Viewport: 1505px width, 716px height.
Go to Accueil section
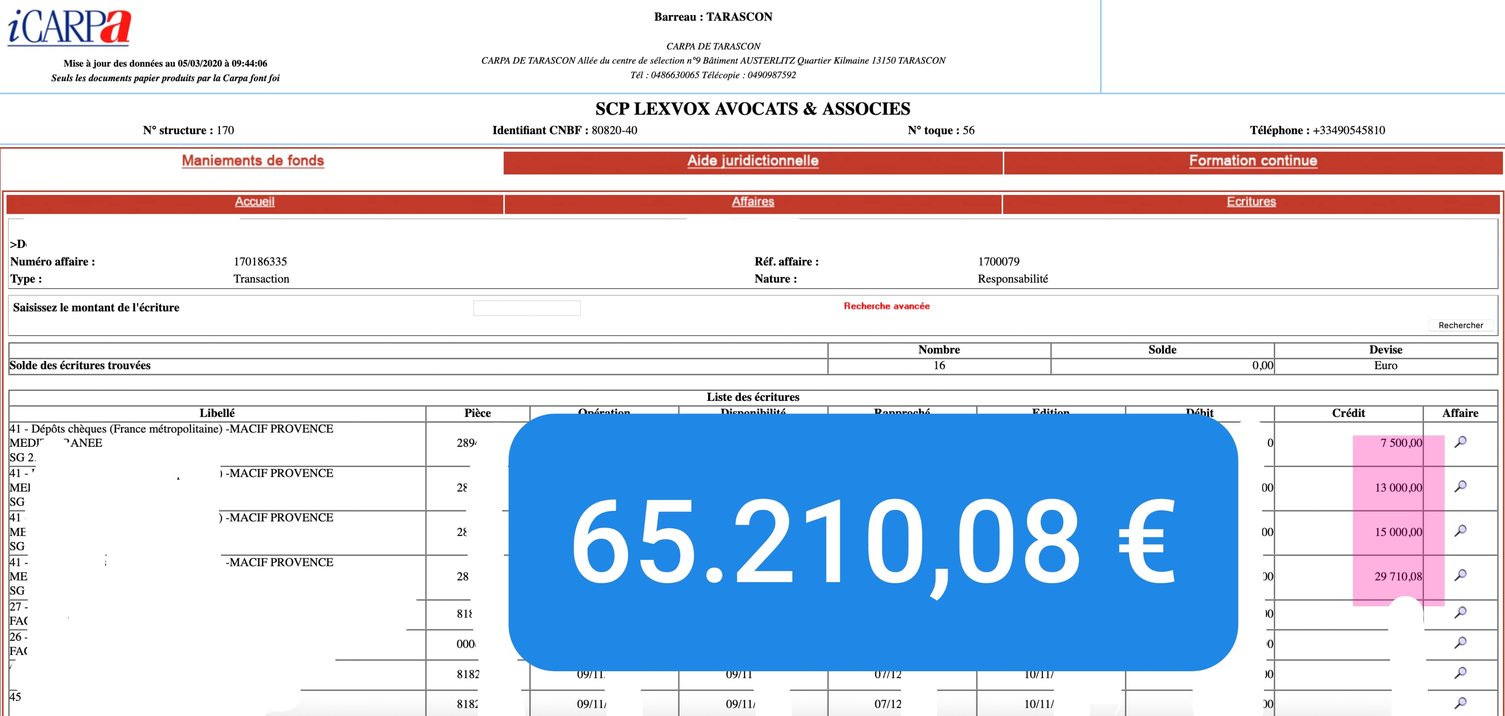click(x=255, y=202)
